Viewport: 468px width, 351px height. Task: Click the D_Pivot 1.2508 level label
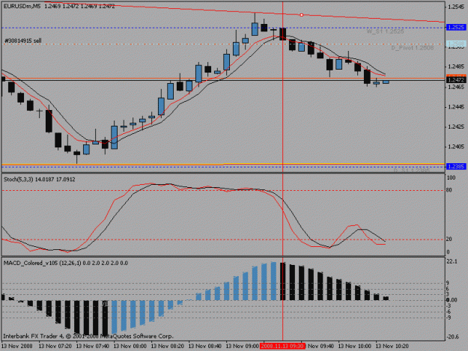pos(413,48)
